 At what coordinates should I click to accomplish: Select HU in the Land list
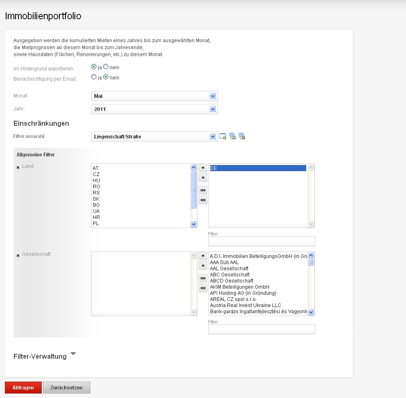click(96, 180)
